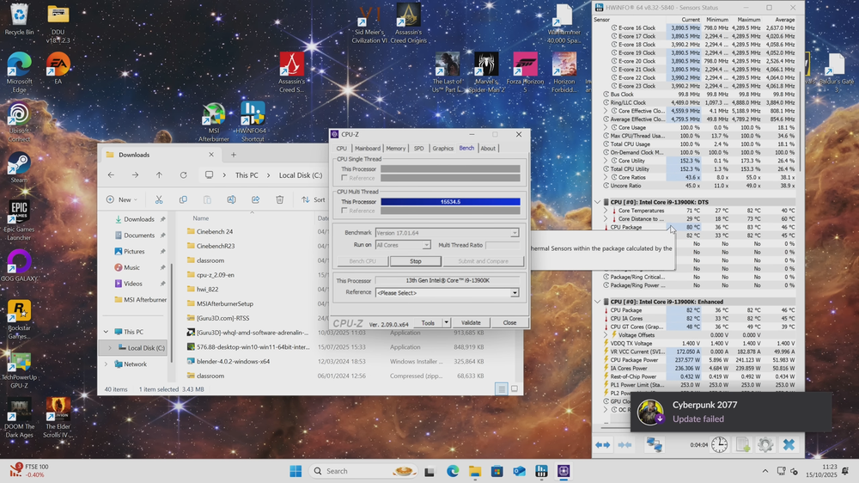859x483 pixels.
Task: Stop the running CPU-Z benchmark
Action: (x=415, y=261)
